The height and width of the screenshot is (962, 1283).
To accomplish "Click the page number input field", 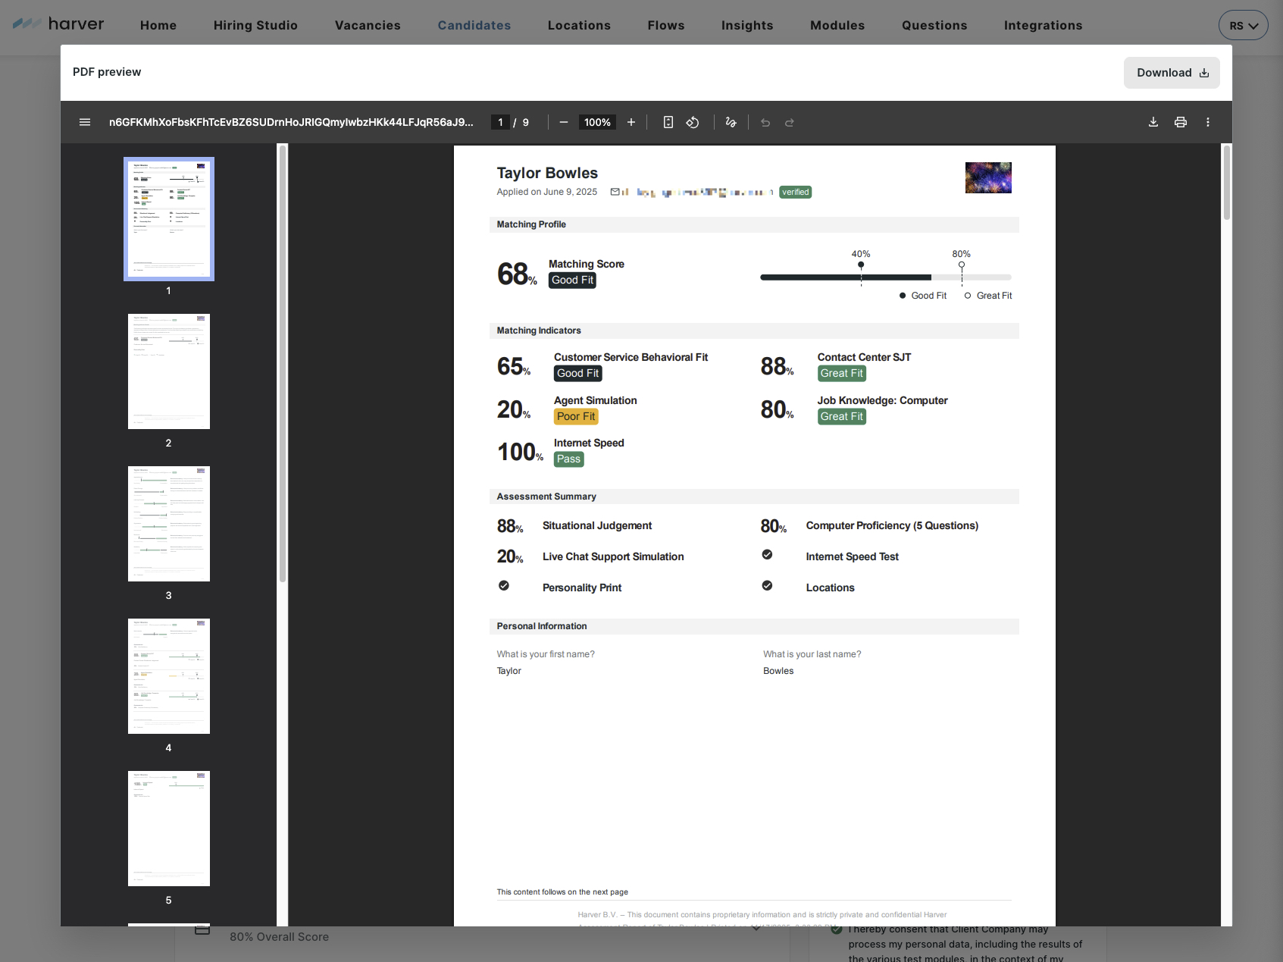I will 500,122.
